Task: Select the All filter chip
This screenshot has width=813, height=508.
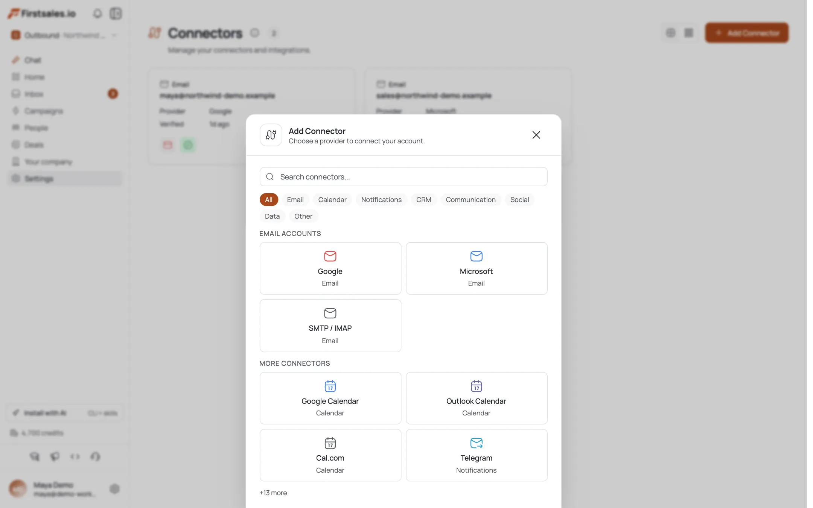Action: point(269,200)
